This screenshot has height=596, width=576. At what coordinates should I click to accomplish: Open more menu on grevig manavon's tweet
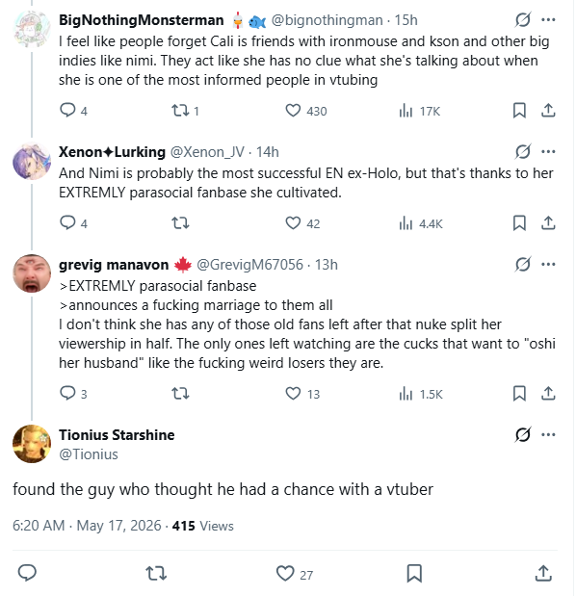[548, 264]
